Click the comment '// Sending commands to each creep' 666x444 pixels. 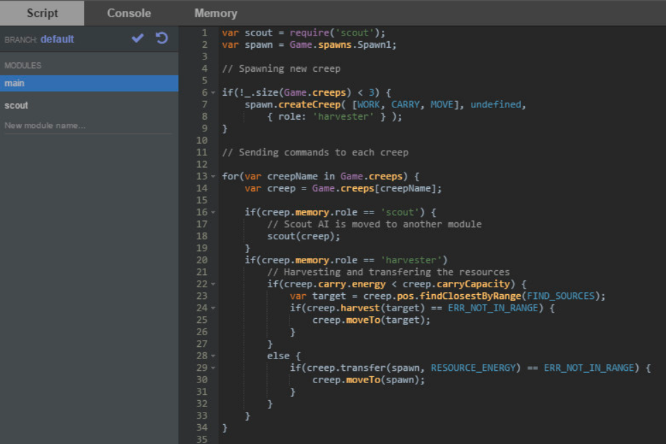(315, 153)
